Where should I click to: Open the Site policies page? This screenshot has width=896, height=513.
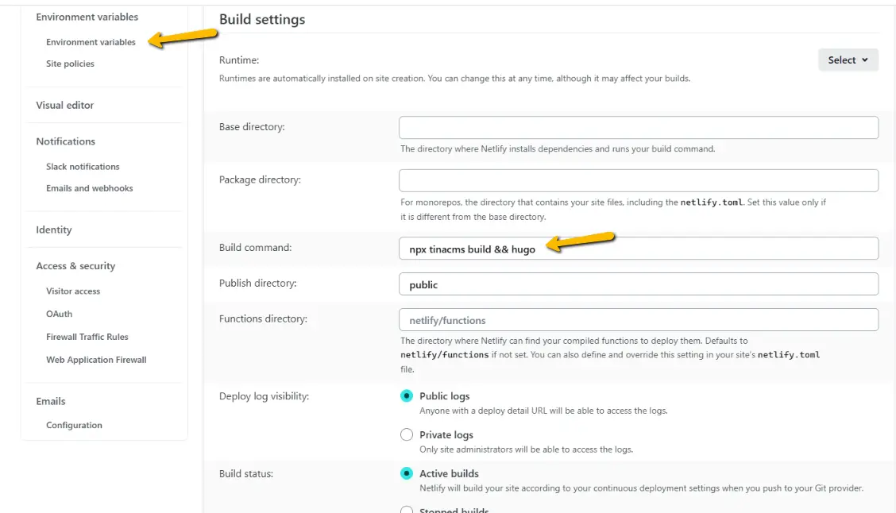(69, 63)
